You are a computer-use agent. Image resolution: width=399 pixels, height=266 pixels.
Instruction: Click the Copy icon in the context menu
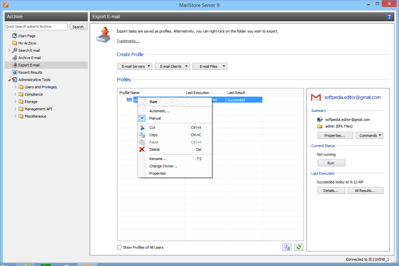tap(142, 135)
